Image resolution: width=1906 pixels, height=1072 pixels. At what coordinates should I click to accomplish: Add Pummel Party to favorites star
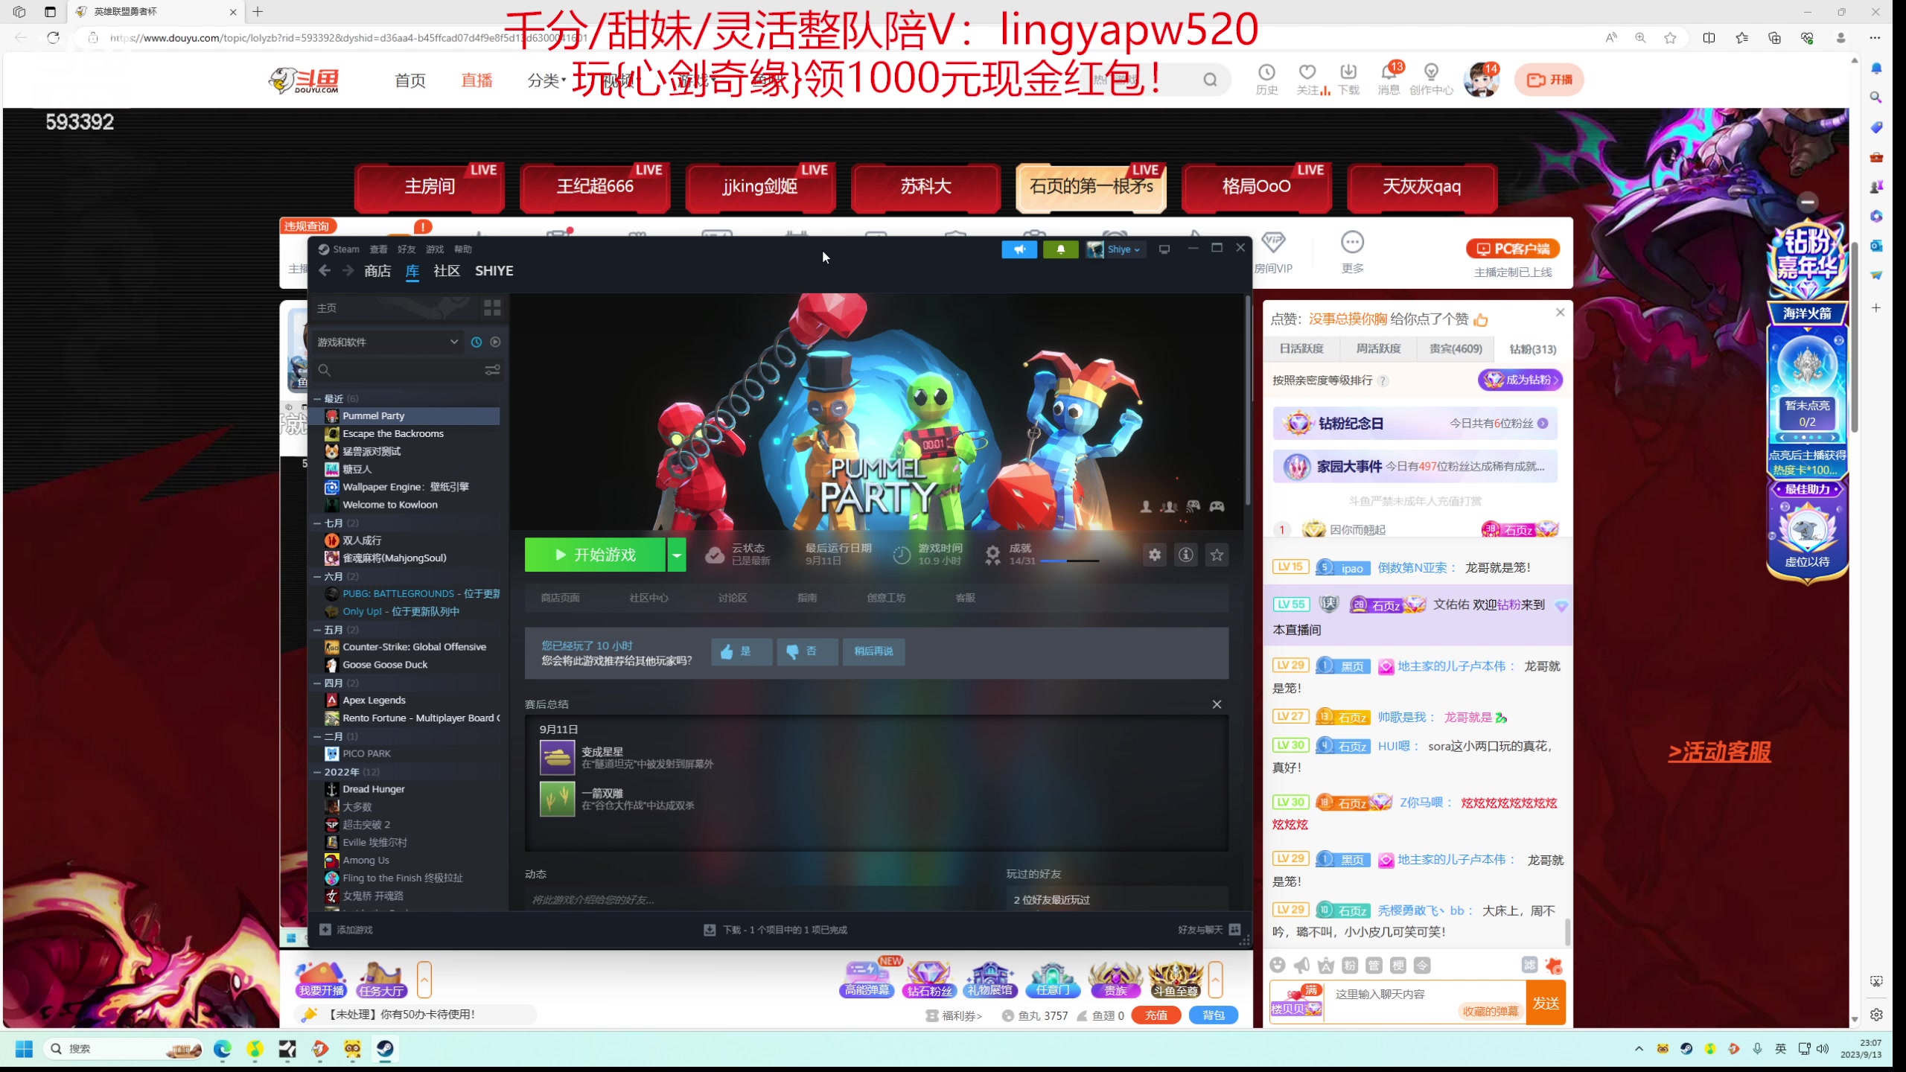[x=1217, y=555]
